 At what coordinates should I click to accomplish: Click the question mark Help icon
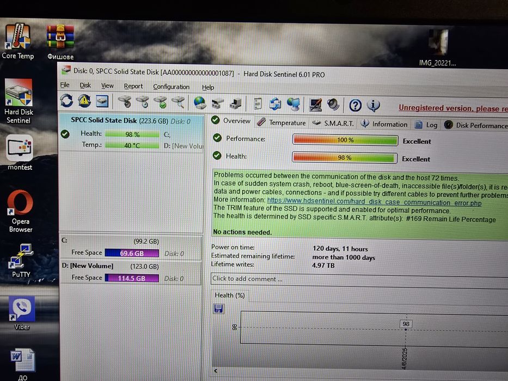356,106
